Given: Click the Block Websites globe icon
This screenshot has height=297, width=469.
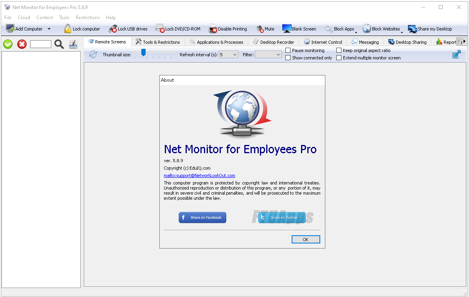Looking at the screenshot, I should pyautogui.click(x=367, y=29).
